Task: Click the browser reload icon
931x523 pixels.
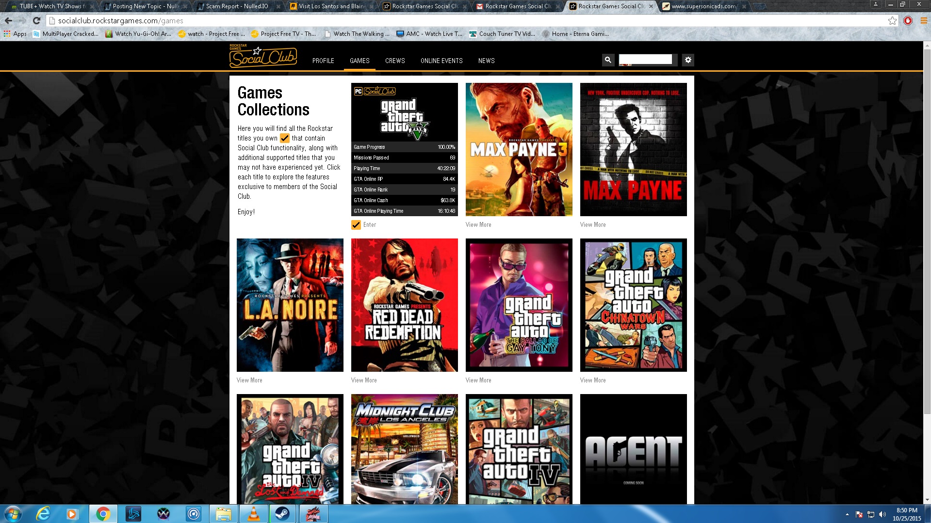Action: 36,21
